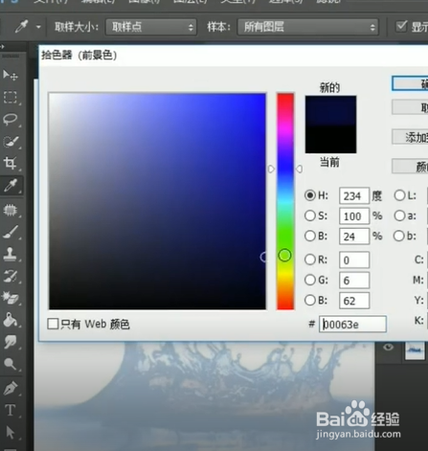Image resolution: width=428 pixels, height=451 pixels.
Task: Select the R red radio button
Action: coord(310,259)
